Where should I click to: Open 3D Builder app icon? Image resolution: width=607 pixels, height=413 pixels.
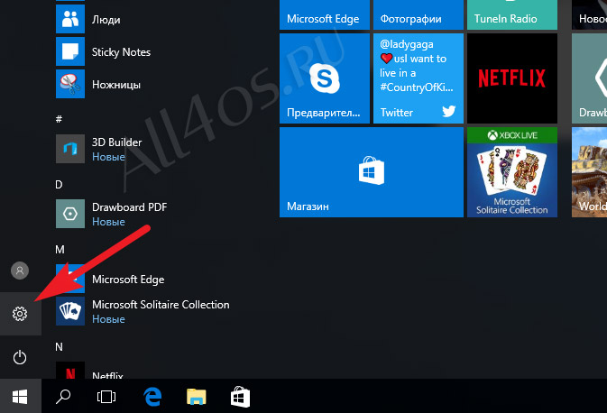(x=70, y=149)
